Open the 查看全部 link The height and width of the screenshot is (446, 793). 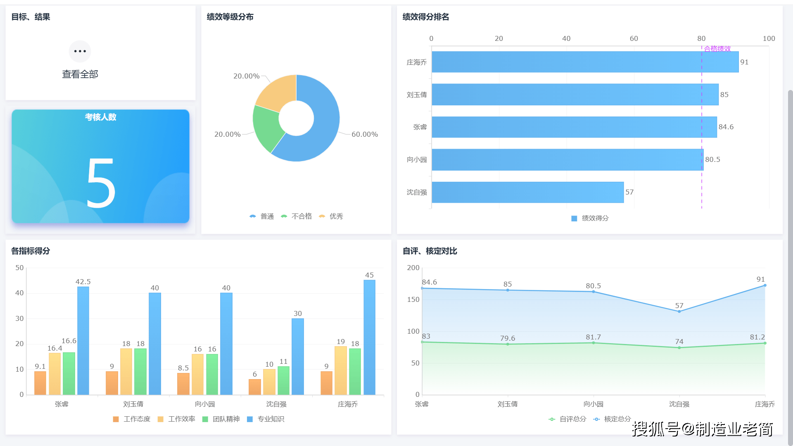coord(80,74)
